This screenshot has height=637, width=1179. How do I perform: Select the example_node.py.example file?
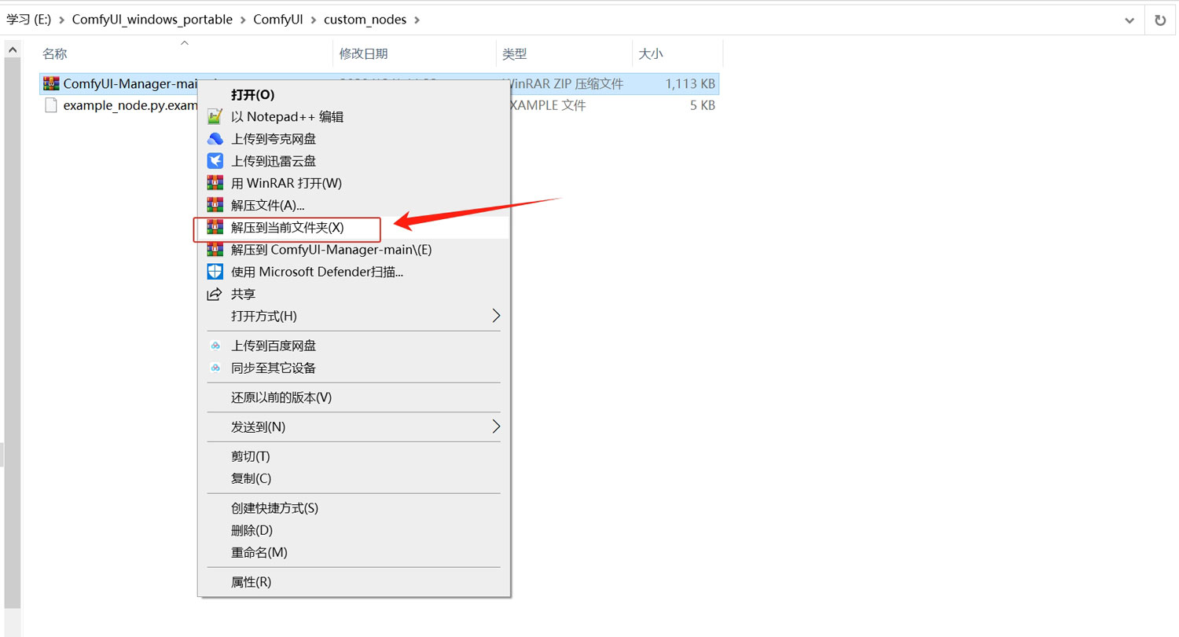pos(126,105)
